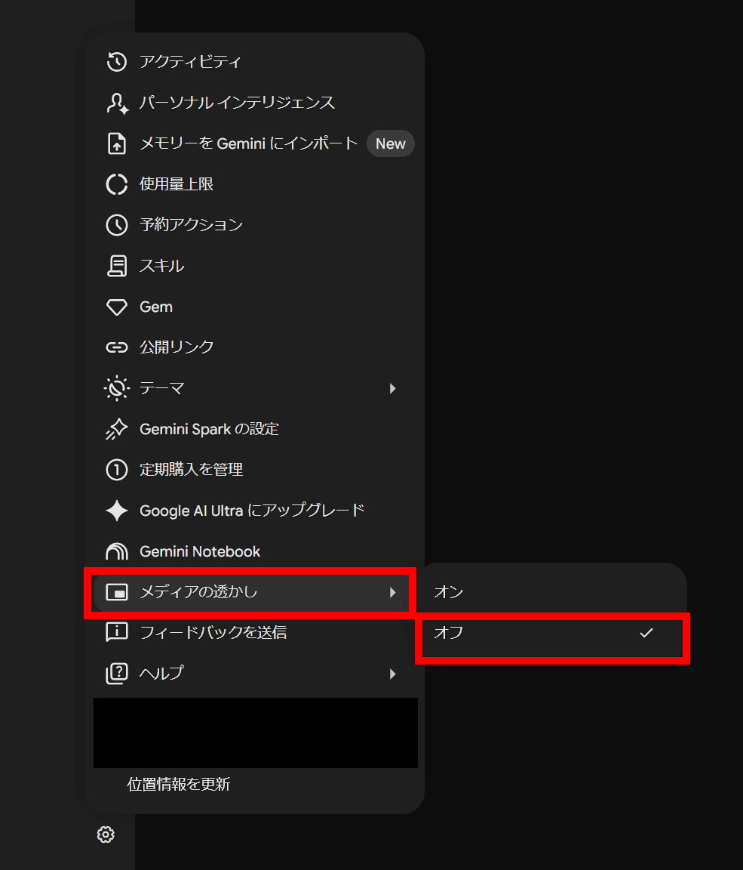The width and height of the screenshot is (743, 870).
Task: Click the manage subscription circle icon
Action: point(116,470)
